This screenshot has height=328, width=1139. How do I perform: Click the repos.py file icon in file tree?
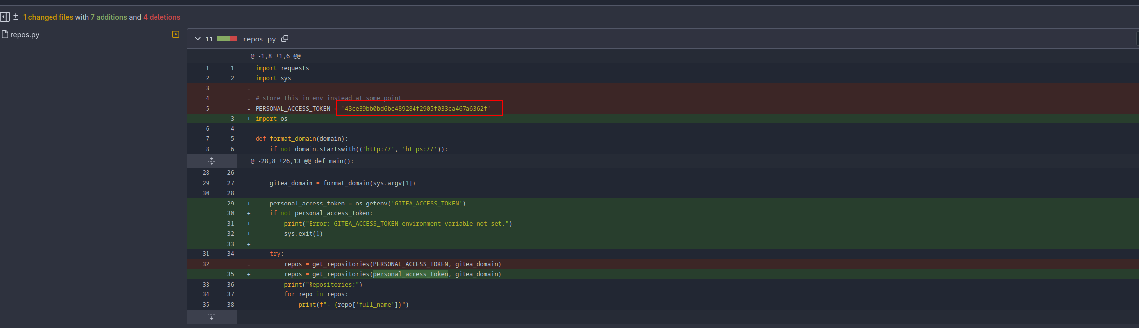[5, 34]
